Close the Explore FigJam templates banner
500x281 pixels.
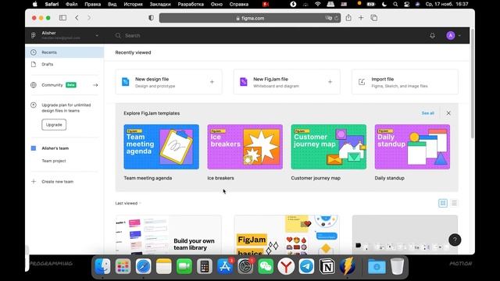(448, 113)
